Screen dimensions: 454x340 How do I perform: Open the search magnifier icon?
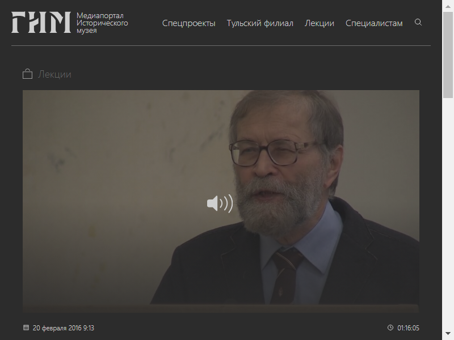coord(418,22)
